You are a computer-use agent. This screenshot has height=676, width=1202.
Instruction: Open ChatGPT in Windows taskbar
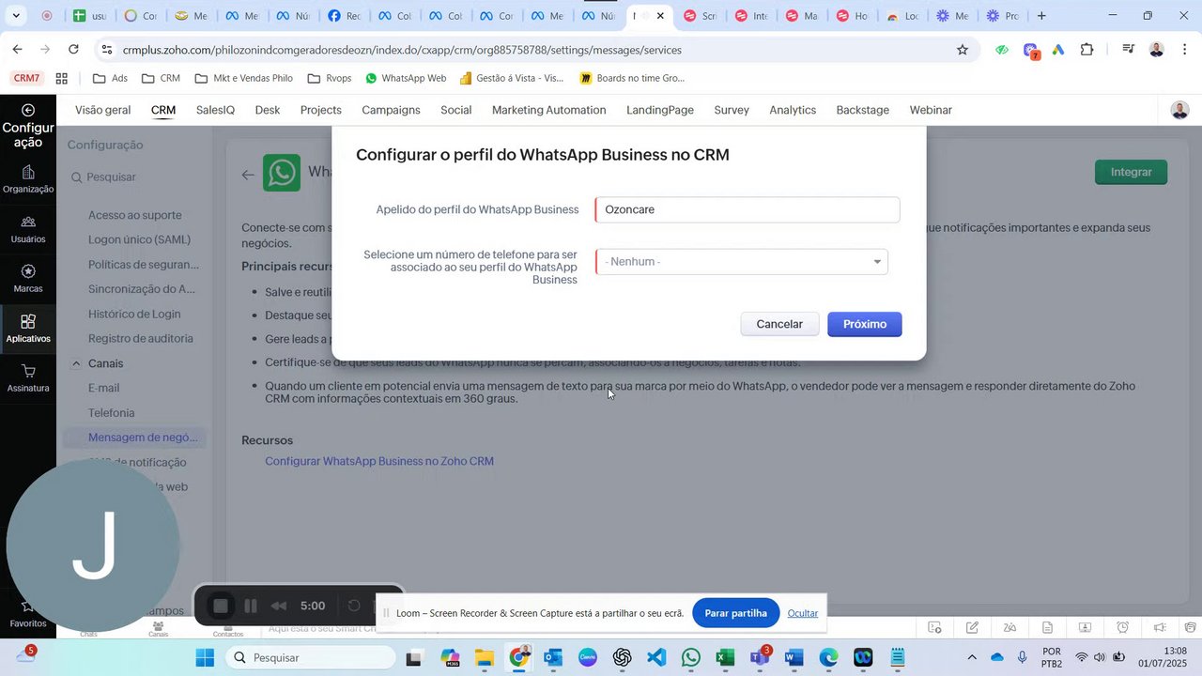[622, 657]
